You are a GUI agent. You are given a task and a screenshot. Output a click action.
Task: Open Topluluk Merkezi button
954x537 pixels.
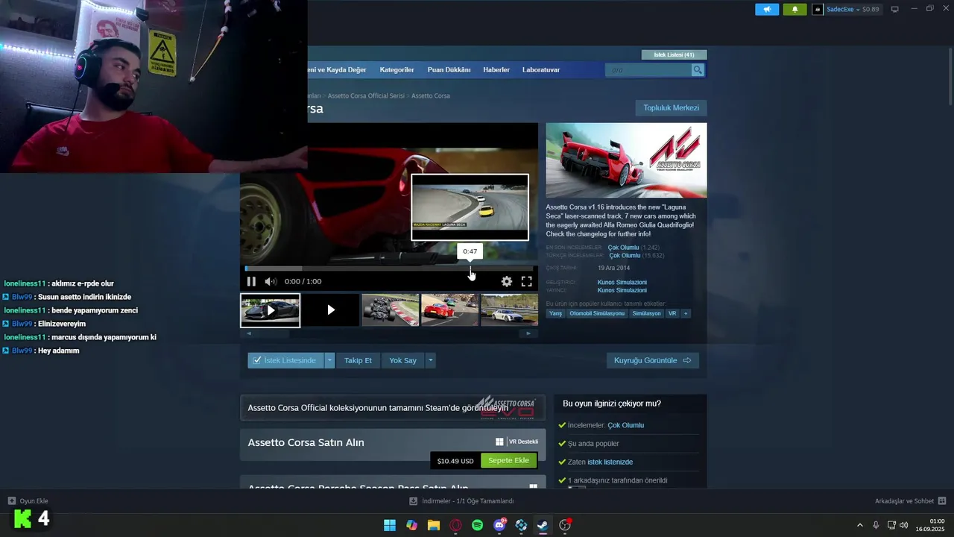(671, 108)
